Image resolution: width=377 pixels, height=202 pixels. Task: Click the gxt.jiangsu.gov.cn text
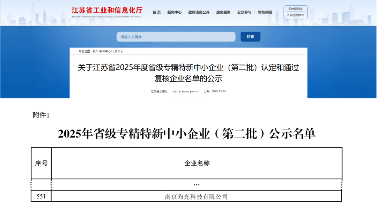pyautogui.click(x=186, y=91)
